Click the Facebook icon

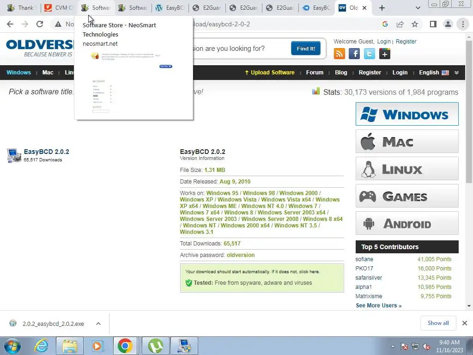[x=354, y=54]
